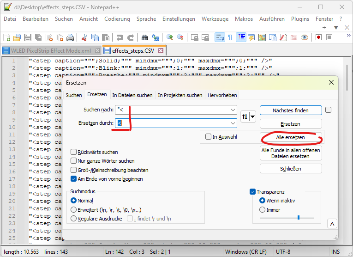
Task: Select Erweitert search mode radio
Action: [x=73, y=210]
